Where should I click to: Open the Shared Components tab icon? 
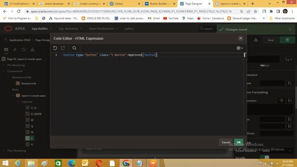coord(32,50)
